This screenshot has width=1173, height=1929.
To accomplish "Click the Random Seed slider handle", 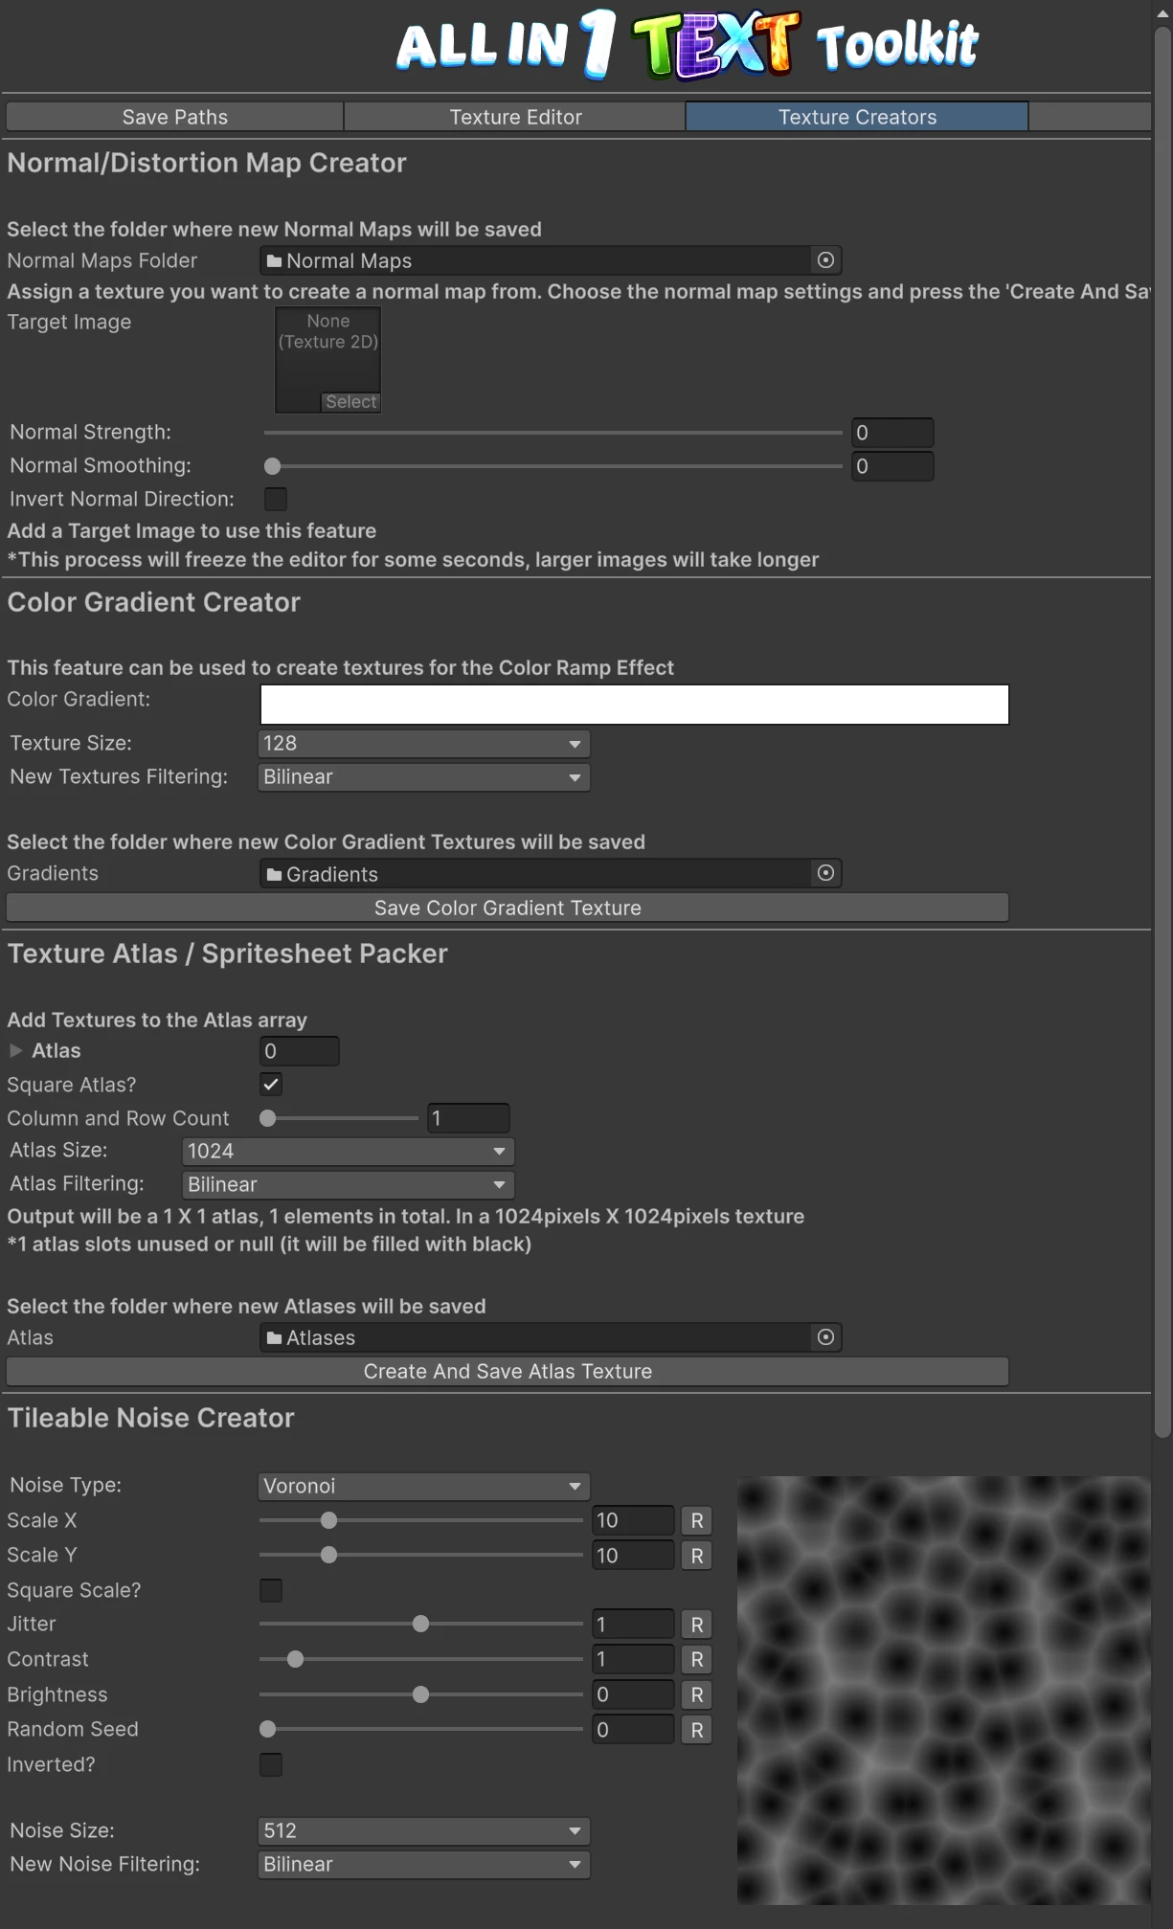I will click(268, 1729).
